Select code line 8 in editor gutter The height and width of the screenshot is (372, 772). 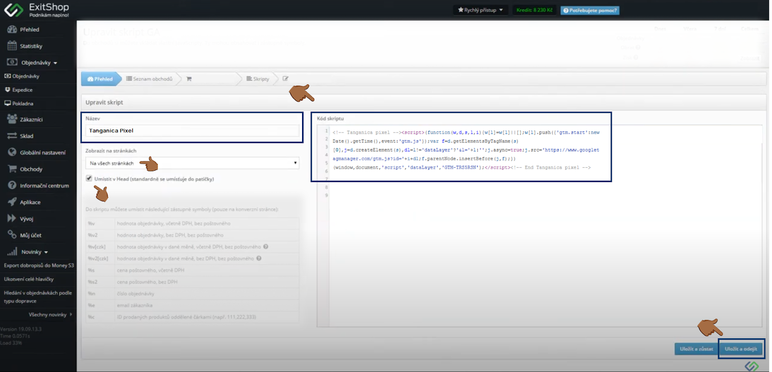point(326,187)
